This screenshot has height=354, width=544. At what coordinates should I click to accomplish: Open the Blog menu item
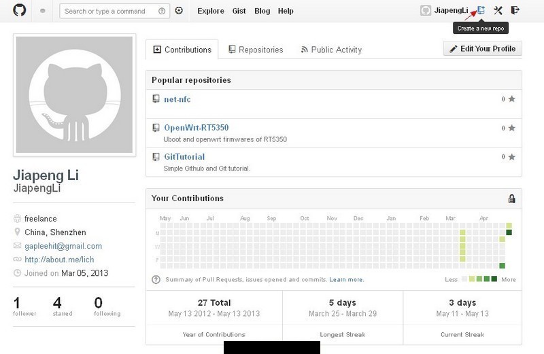coord(262,11)
